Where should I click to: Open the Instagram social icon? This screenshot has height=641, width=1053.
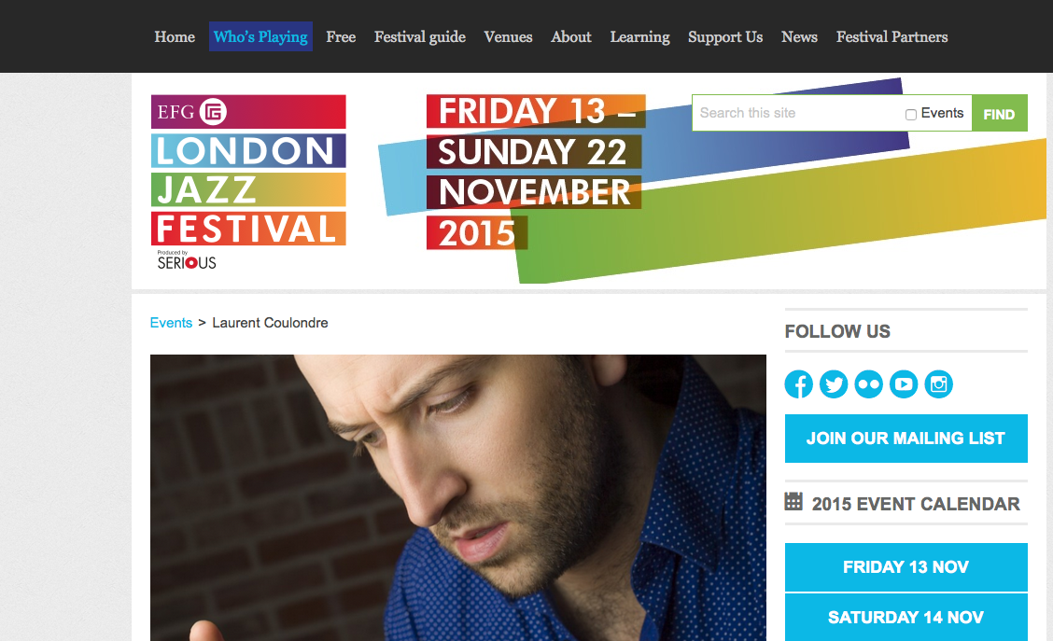pos(938,384)
